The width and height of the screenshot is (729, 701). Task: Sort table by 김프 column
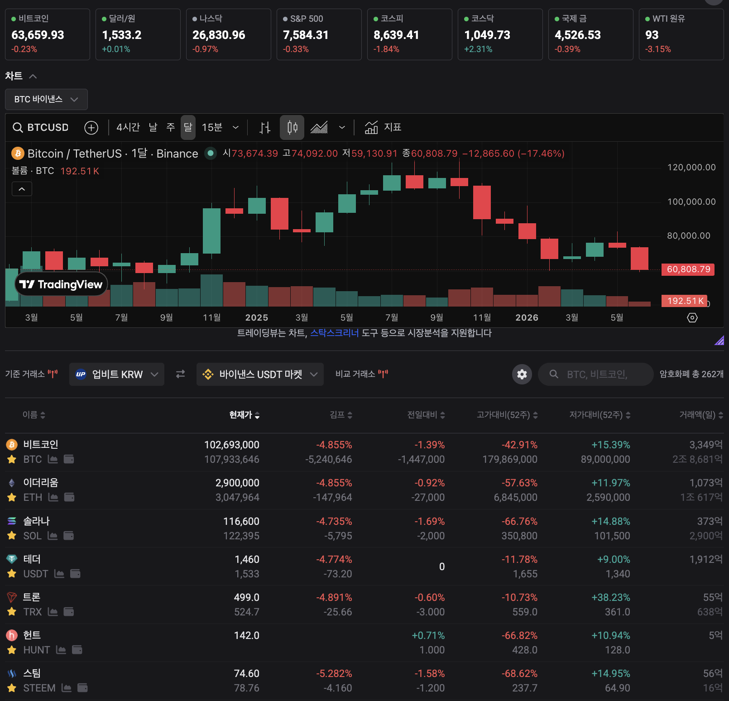(341, 415)
